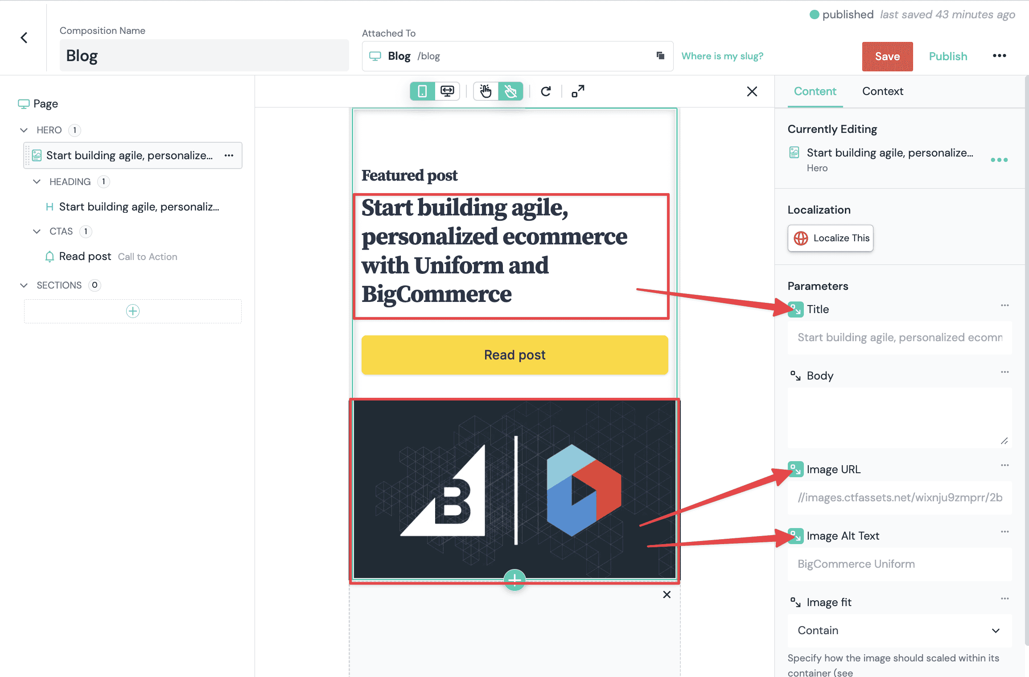Collapse the HEADING slot
This screenshot has height=677, width=1029.
tap(37, 182)
